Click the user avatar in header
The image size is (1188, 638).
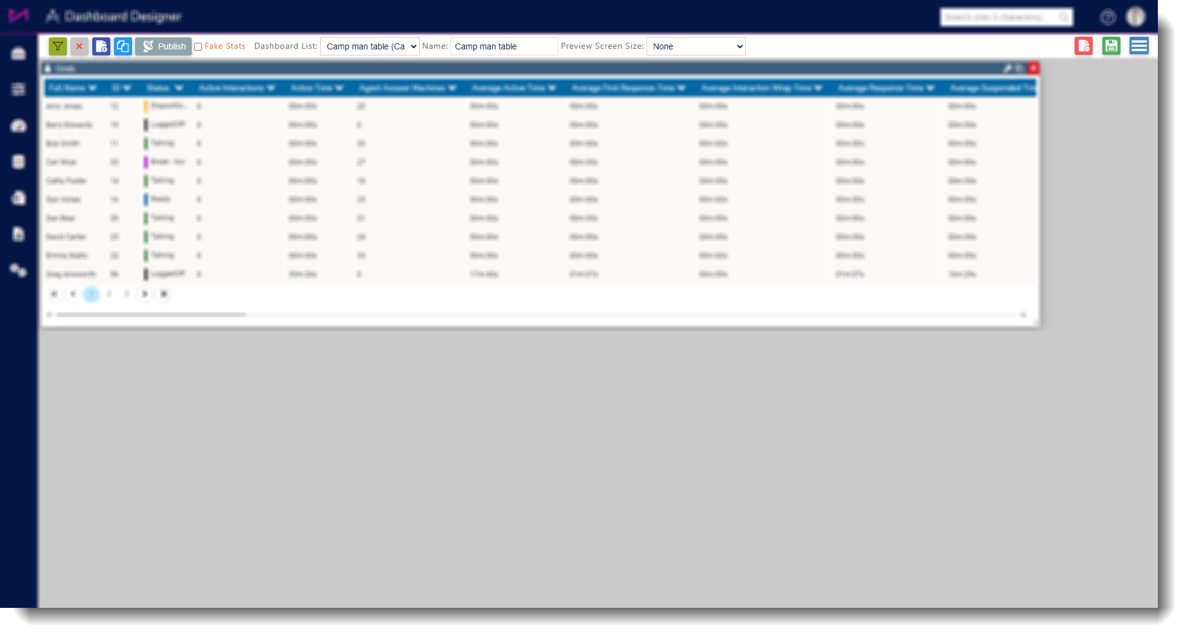click(1136, 17)
